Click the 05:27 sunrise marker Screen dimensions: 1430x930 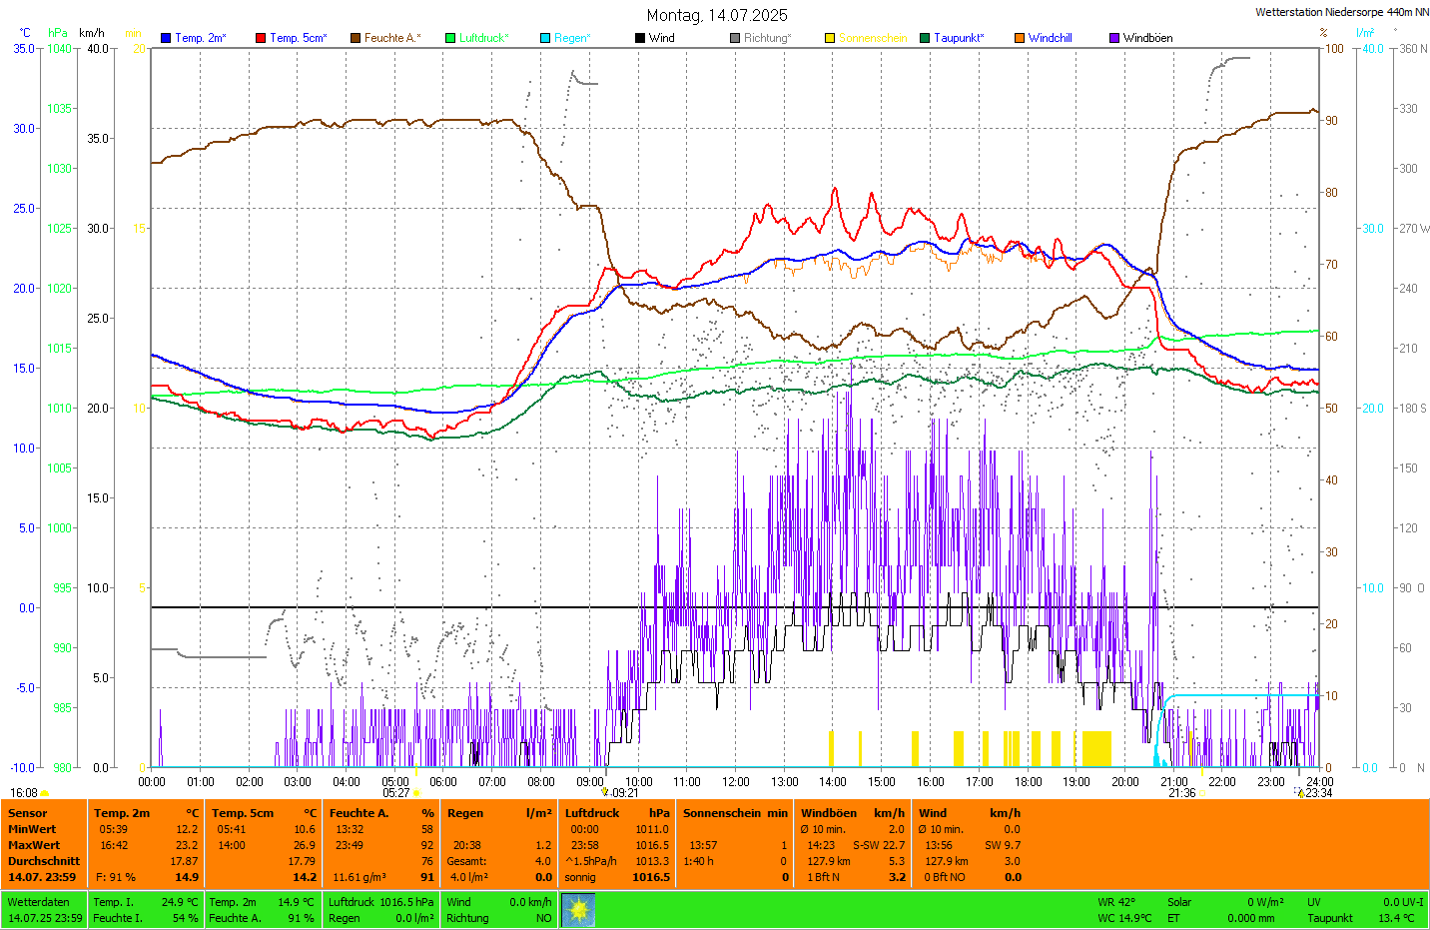point(396,793)
